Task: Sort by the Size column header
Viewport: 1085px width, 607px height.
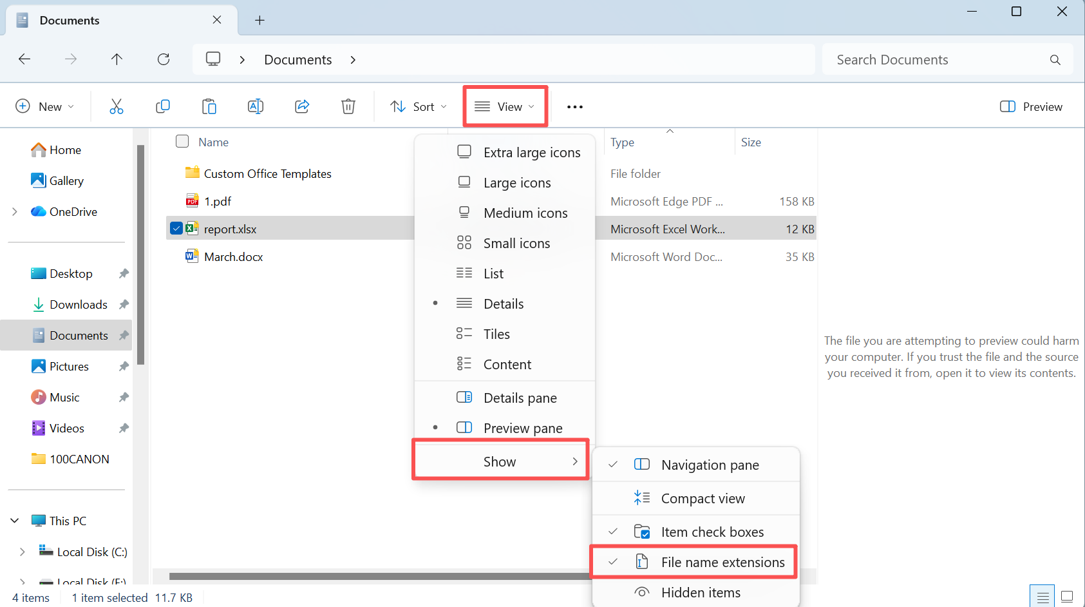Action: pyautogui.click(x=751, y=142)
